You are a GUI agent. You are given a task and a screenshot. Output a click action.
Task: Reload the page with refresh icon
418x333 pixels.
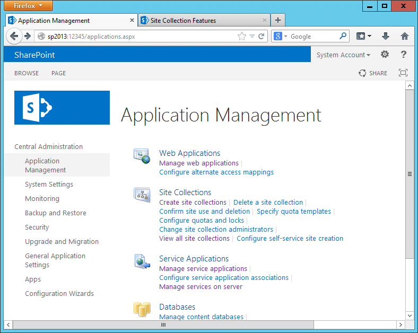(262, 36)
